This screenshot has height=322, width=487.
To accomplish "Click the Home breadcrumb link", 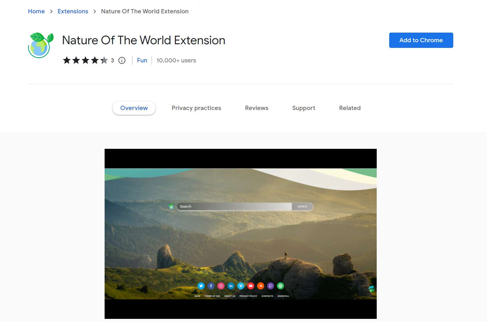I will [36, 11].
